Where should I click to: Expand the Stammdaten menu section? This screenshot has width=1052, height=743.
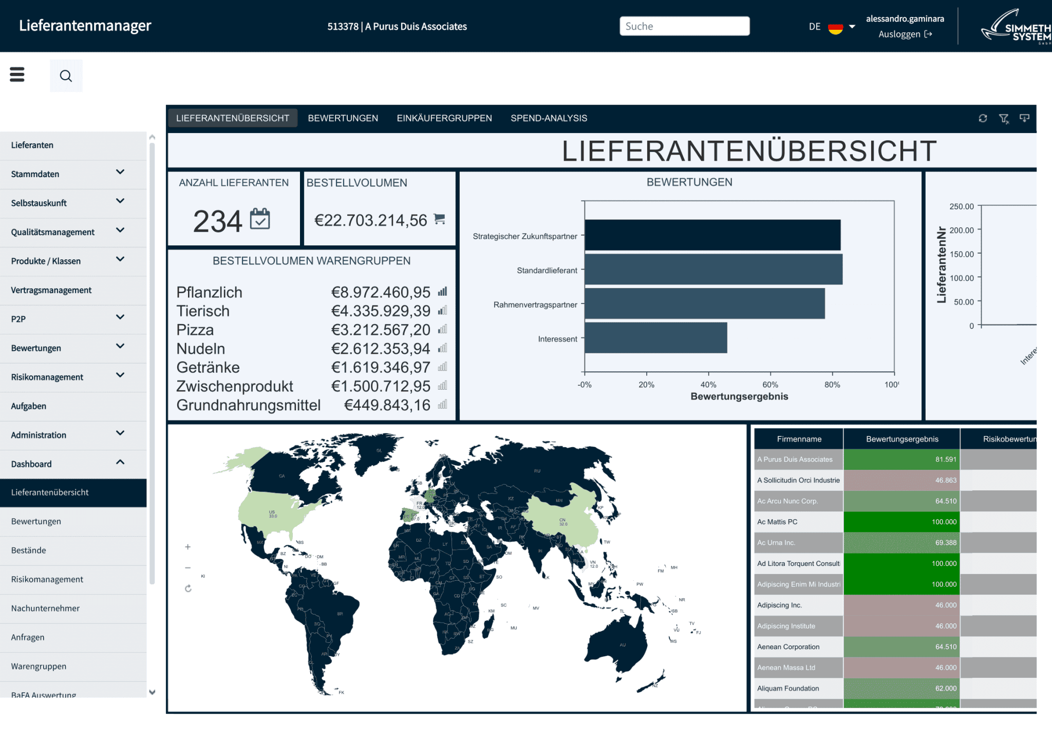point(120,173)
